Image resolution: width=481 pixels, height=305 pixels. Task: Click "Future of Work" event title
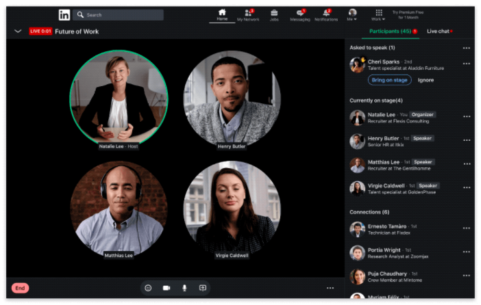[x=77, y=31]
